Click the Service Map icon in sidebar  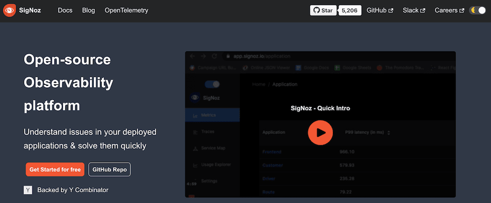pyautogui.click(x=194, y=148)
